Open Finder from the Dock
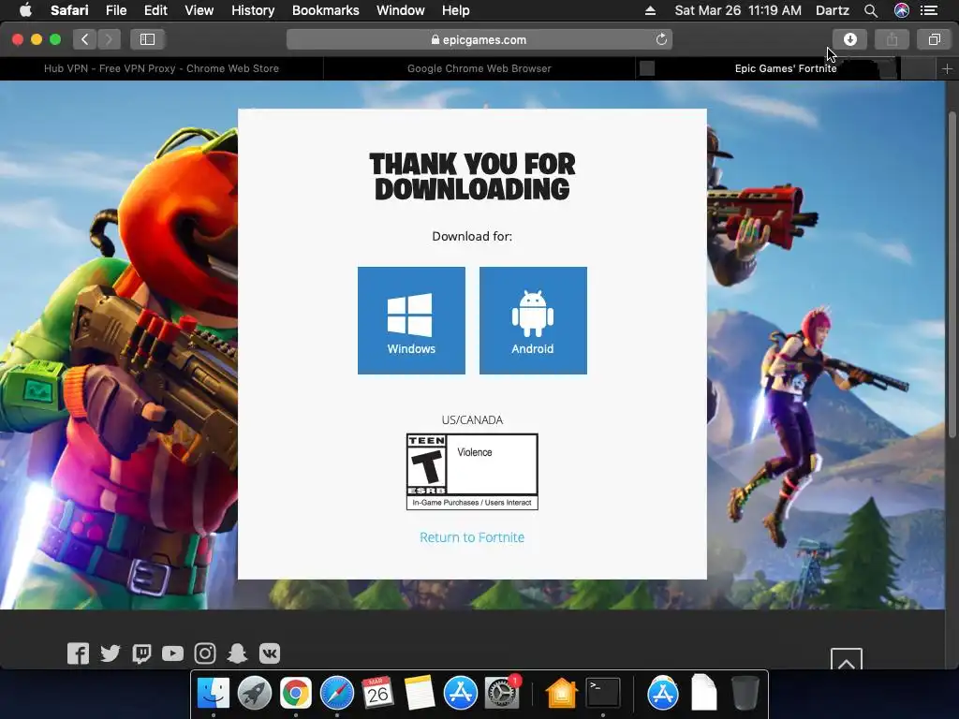959x719 pixels. coord(213,694)
